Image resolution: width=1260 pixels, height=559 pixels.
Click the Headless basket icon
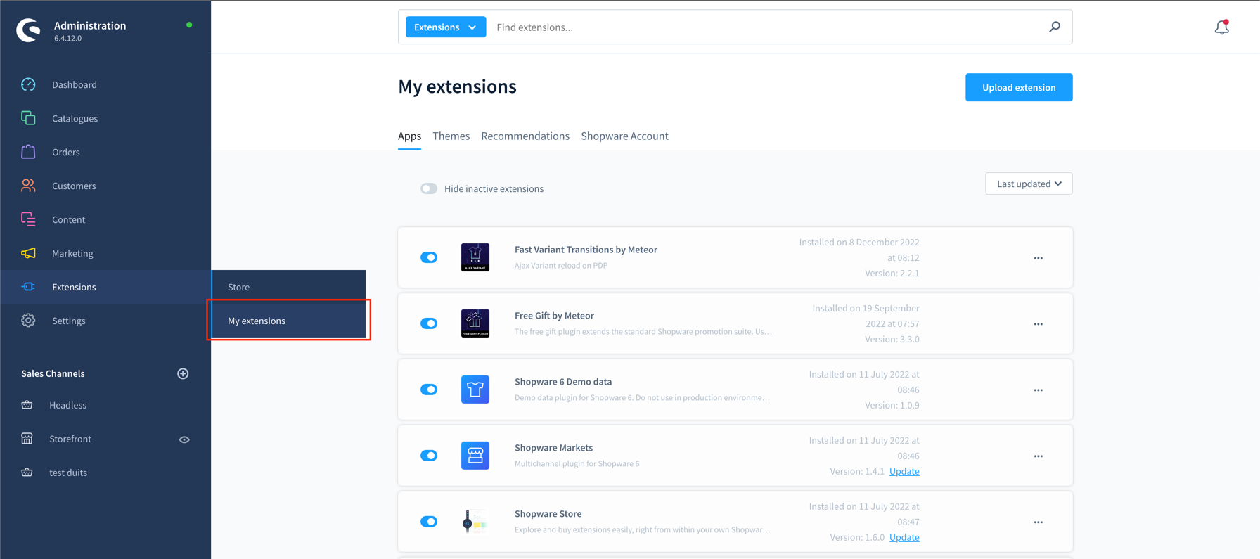(x=27, y=405)
